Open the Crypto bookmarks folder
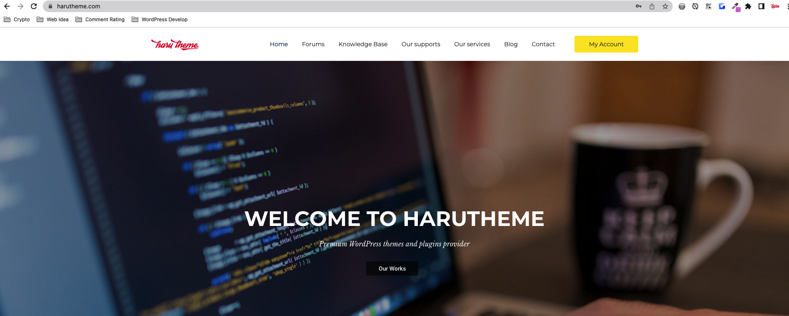This screenshot has width=789, height=316. point(17,20)
